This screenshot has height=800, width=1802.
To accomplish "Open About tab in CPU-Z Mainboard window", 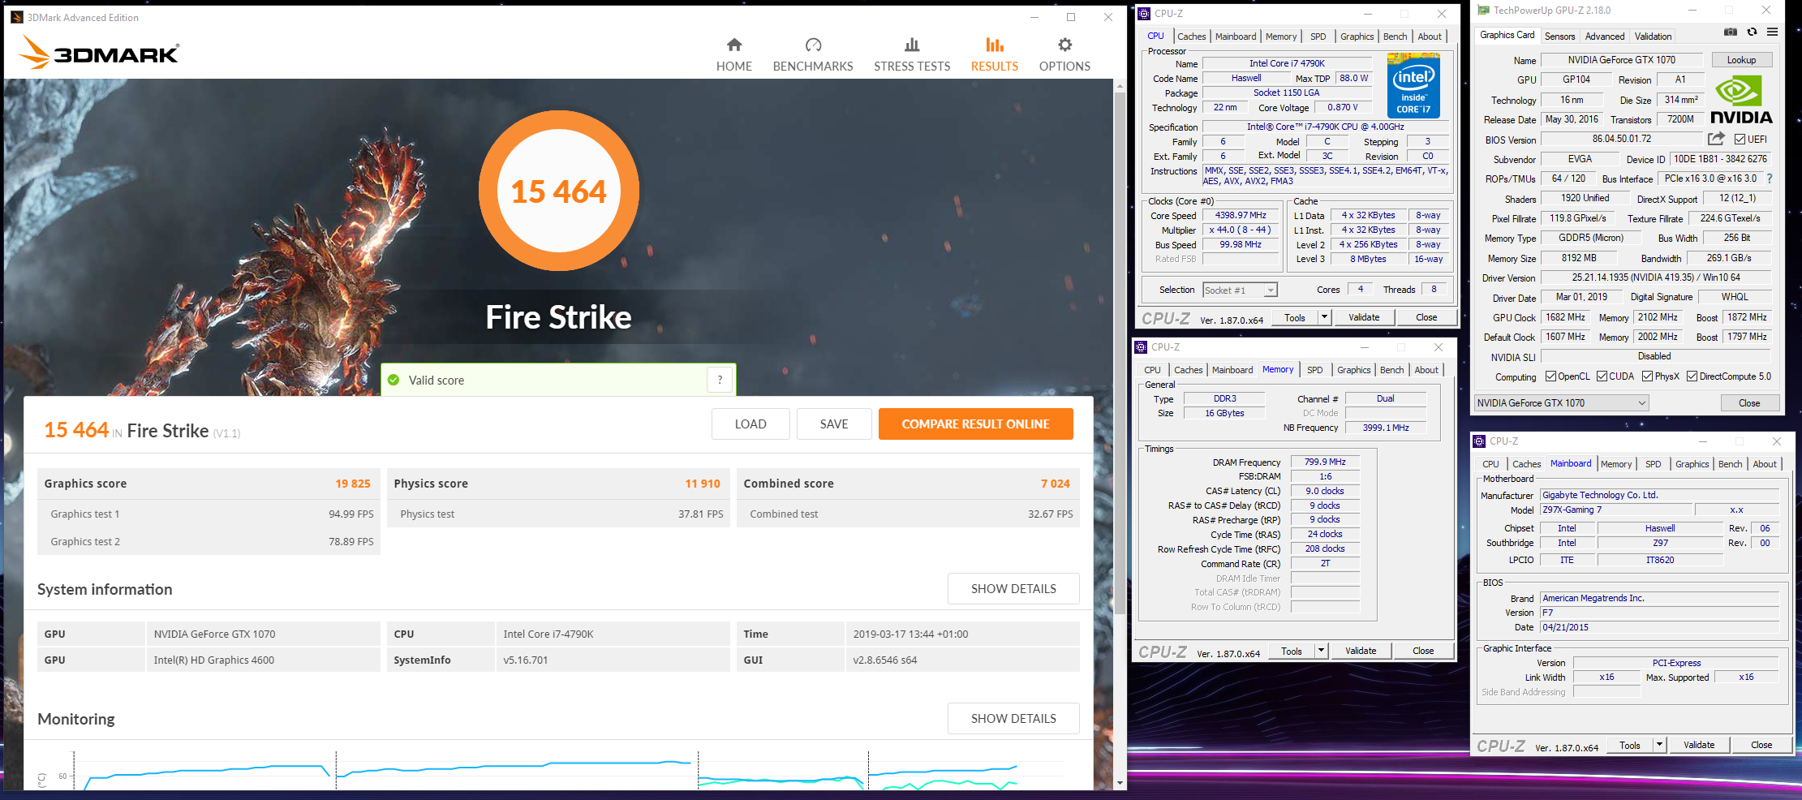I will (x=1765, y=464).
